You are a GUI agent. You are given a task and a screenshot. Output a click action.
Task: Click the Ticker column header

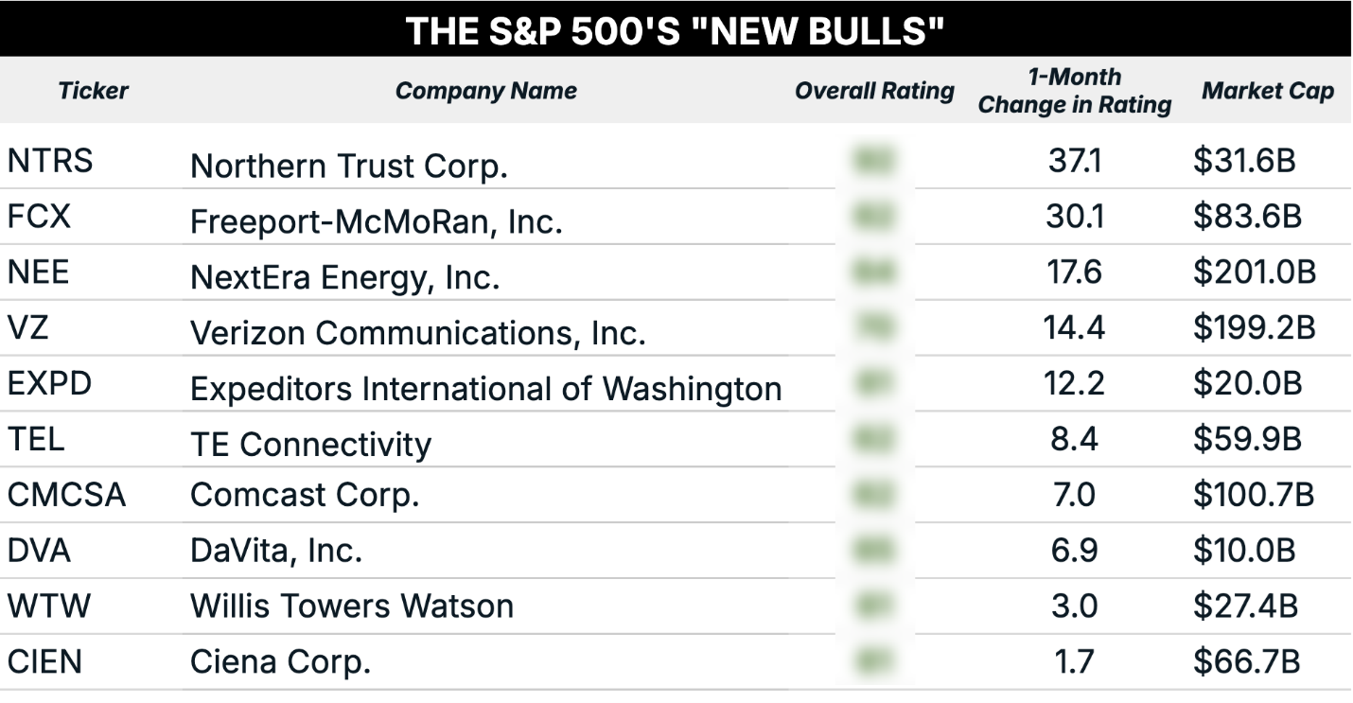point(93,91)
